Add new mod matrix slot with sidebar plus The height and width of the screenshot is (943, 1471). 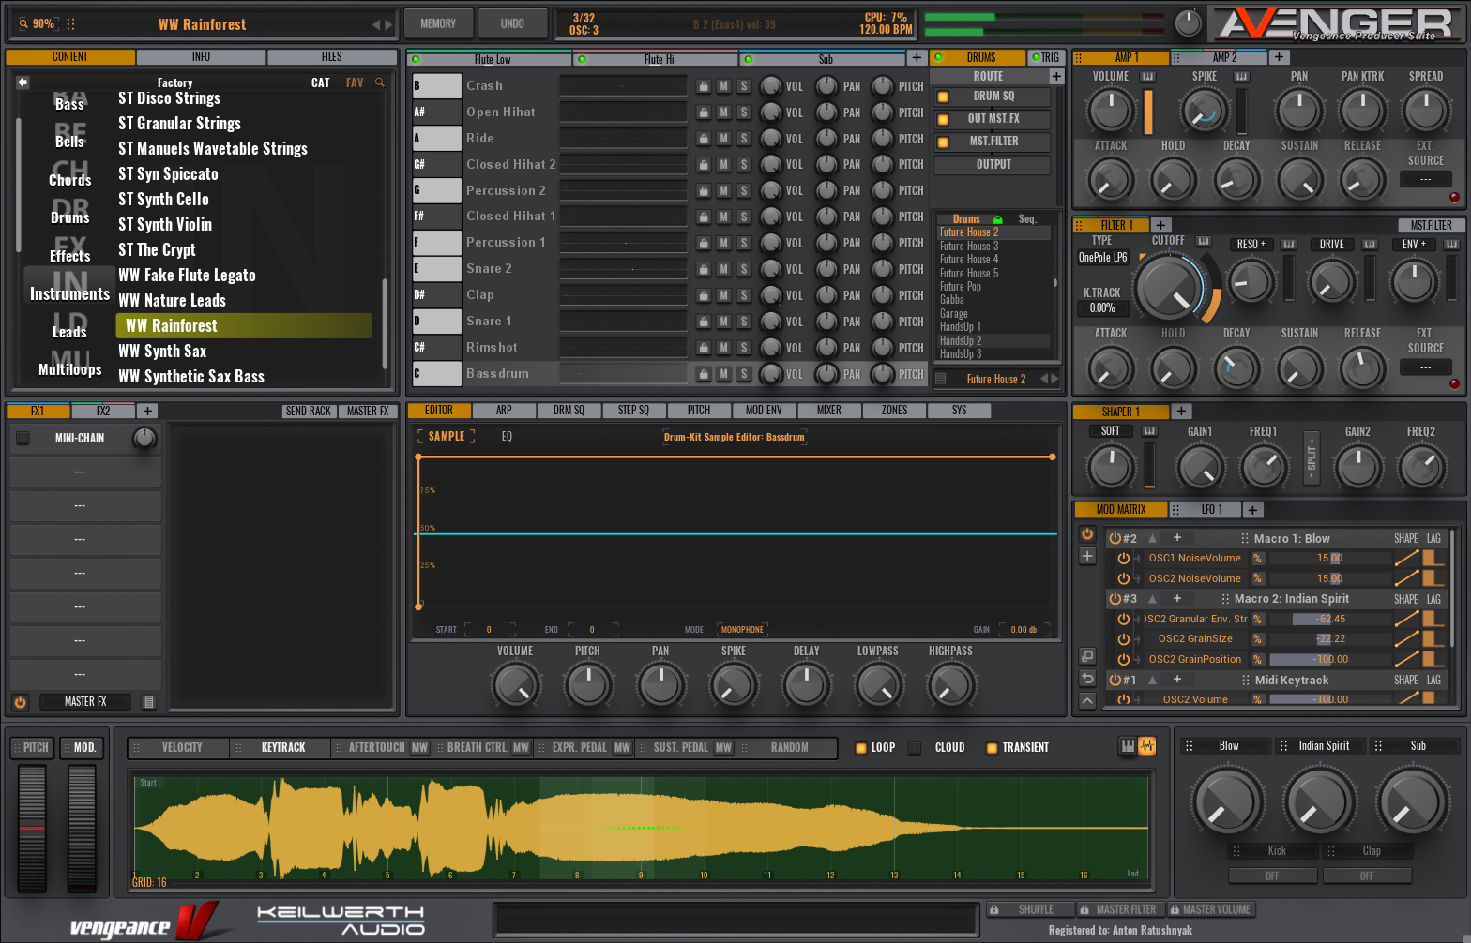(x=1087, y=556)
